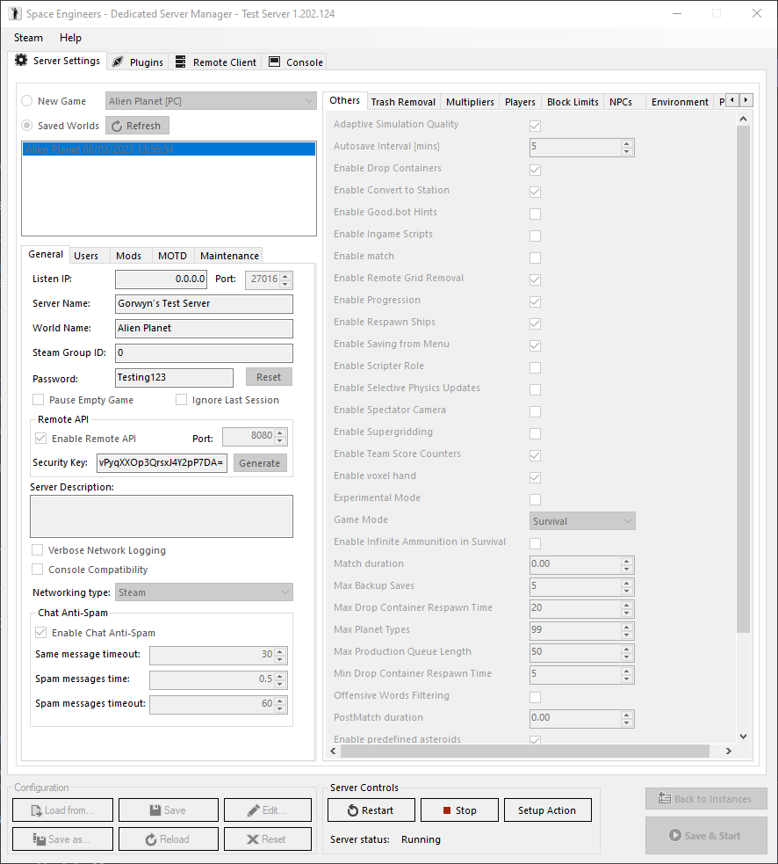Stop the server with red square icon
Image resolution: width=778 pixels, height=864 pixels.
click(x=459, y=810)
